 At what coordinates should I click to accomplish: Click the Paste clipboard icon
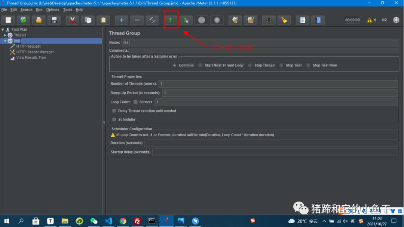pyautogui.click(x=103, y=20)
